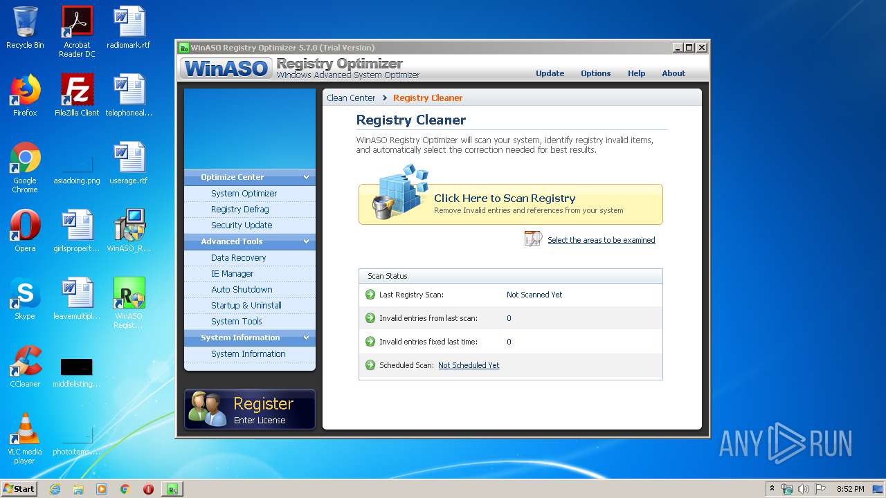
Task: Select asiadoing.png desktop file
Action: 77,167
